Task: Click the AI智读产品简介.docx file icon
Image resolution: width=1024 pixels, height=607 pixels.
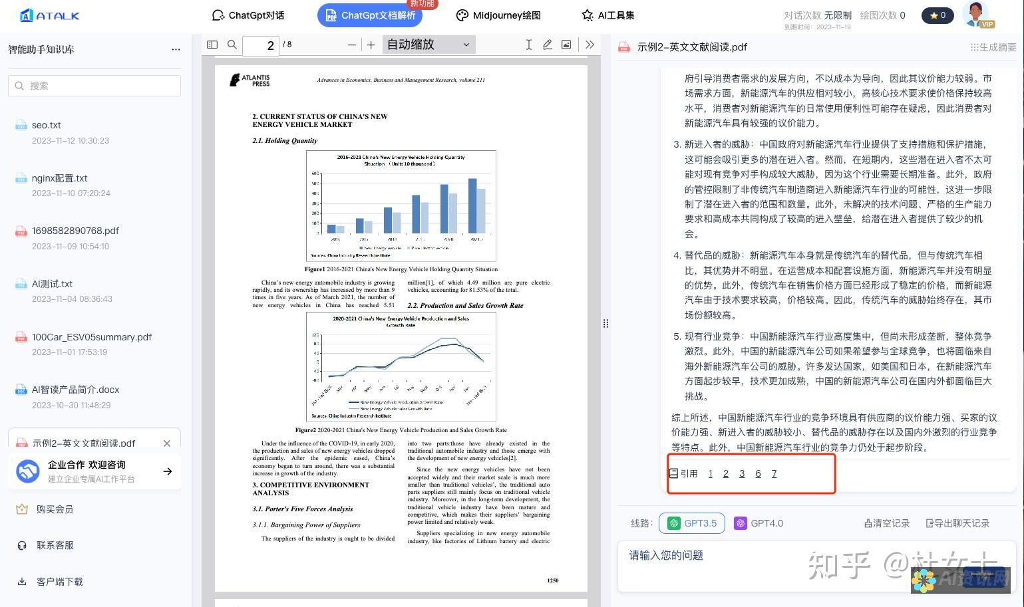Action: (21, 390)
